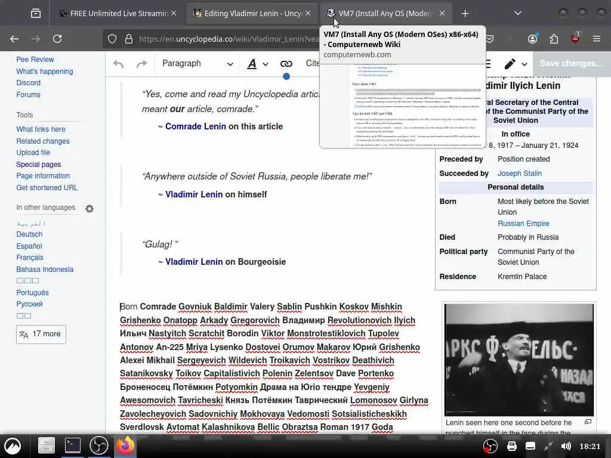The image size is (611, 458).
Task: Click the browser URL address bar
Action: point(228,39)
